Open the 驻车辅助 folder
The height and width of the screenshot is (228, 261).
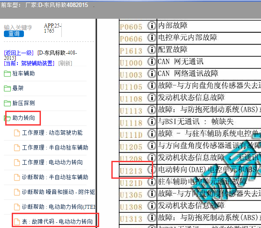pos(23,73)
